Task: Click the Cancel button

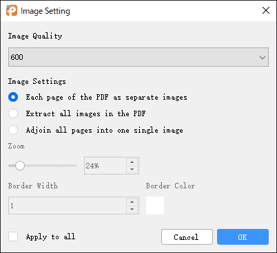Action: click(187, 237)
